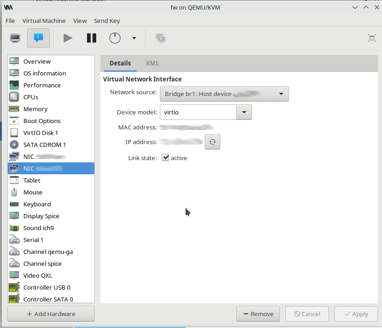Select Sound ich9 entry
The height and width of the screenshot is (328, 382).
coord(51,228)
